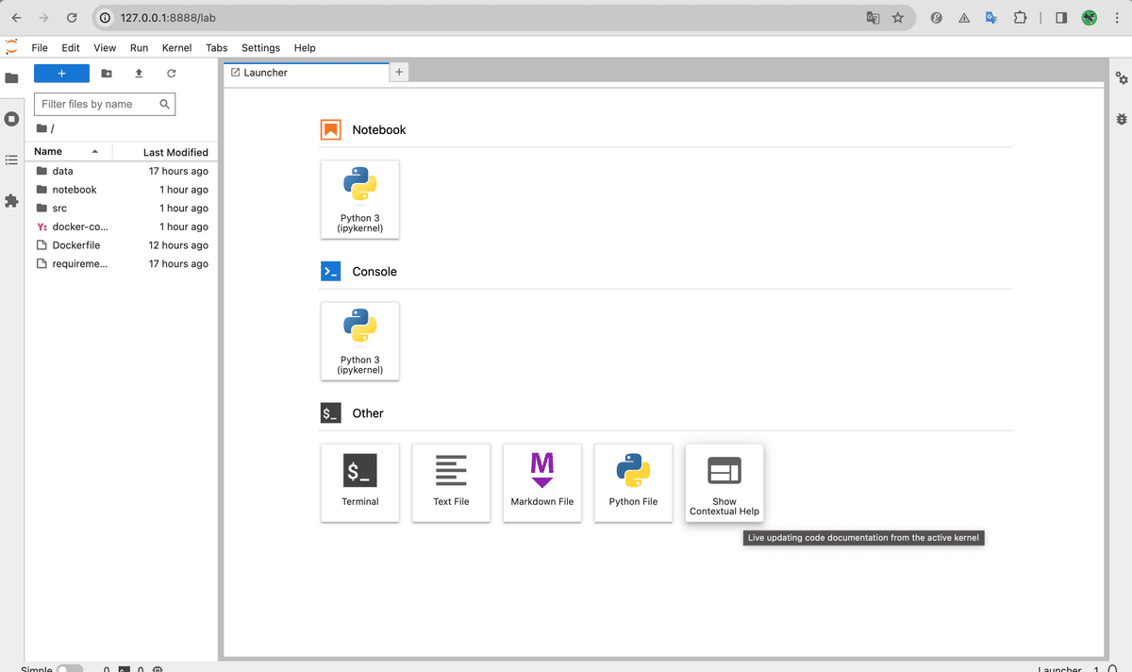
Task: Open Running Terminals and Kernels panel
Action: point(11,119)
